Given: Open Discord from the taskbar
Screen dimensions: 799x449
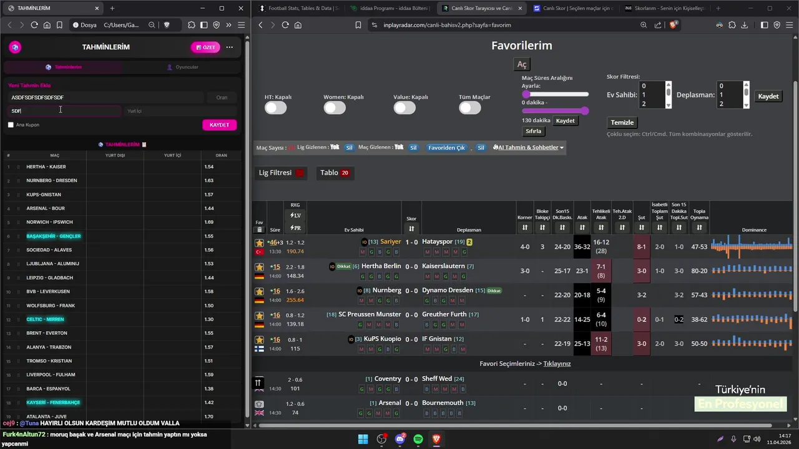Looking at the screenshot, I should [399, 439].
